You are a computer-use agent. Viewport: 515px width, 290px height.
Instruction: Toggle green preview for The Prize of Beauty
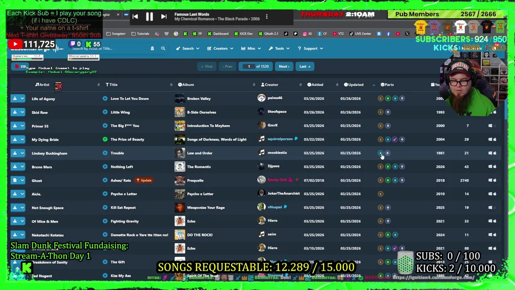105,139
